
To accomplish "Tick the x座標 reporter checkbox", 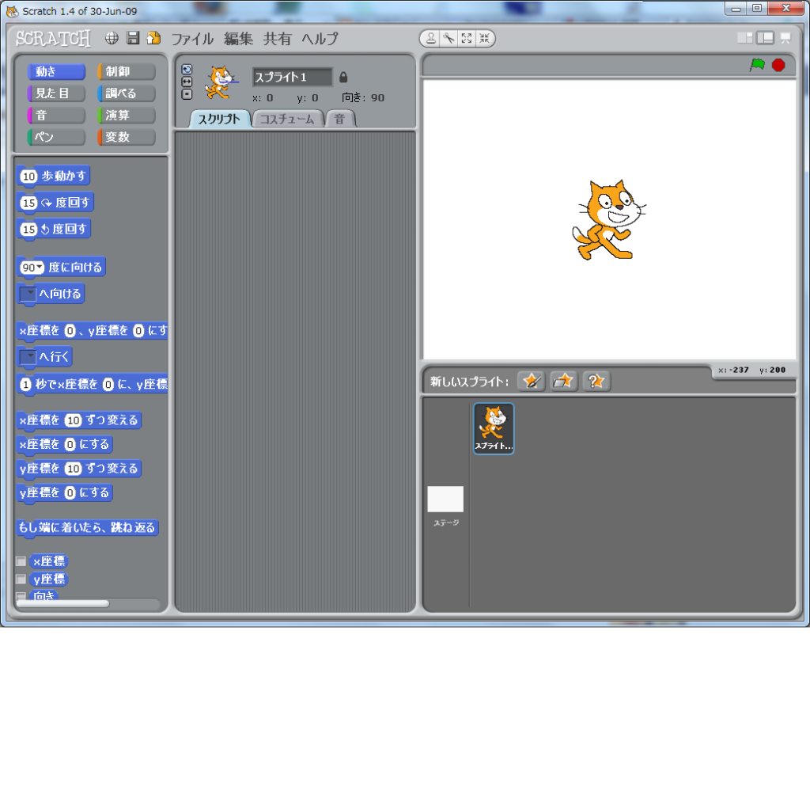I will click(x=21, y=561).
